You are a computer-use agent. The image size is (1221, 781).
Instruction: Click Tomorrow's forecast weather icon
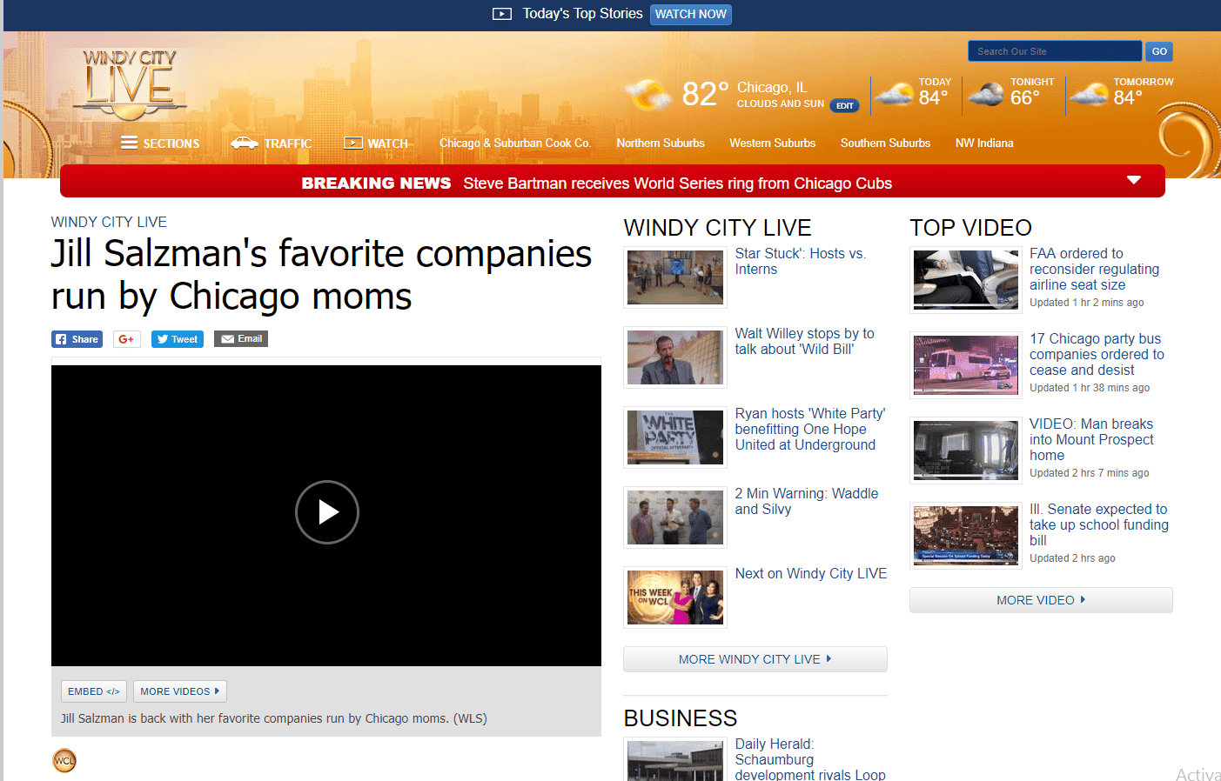coord(1089,94)
